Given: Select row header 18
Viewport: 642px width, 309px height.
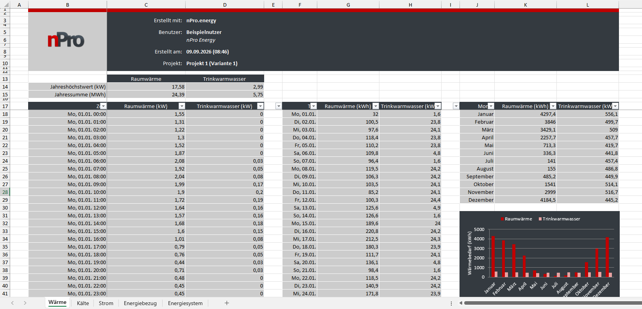Looking at the screenshot, I should [5, 114].
